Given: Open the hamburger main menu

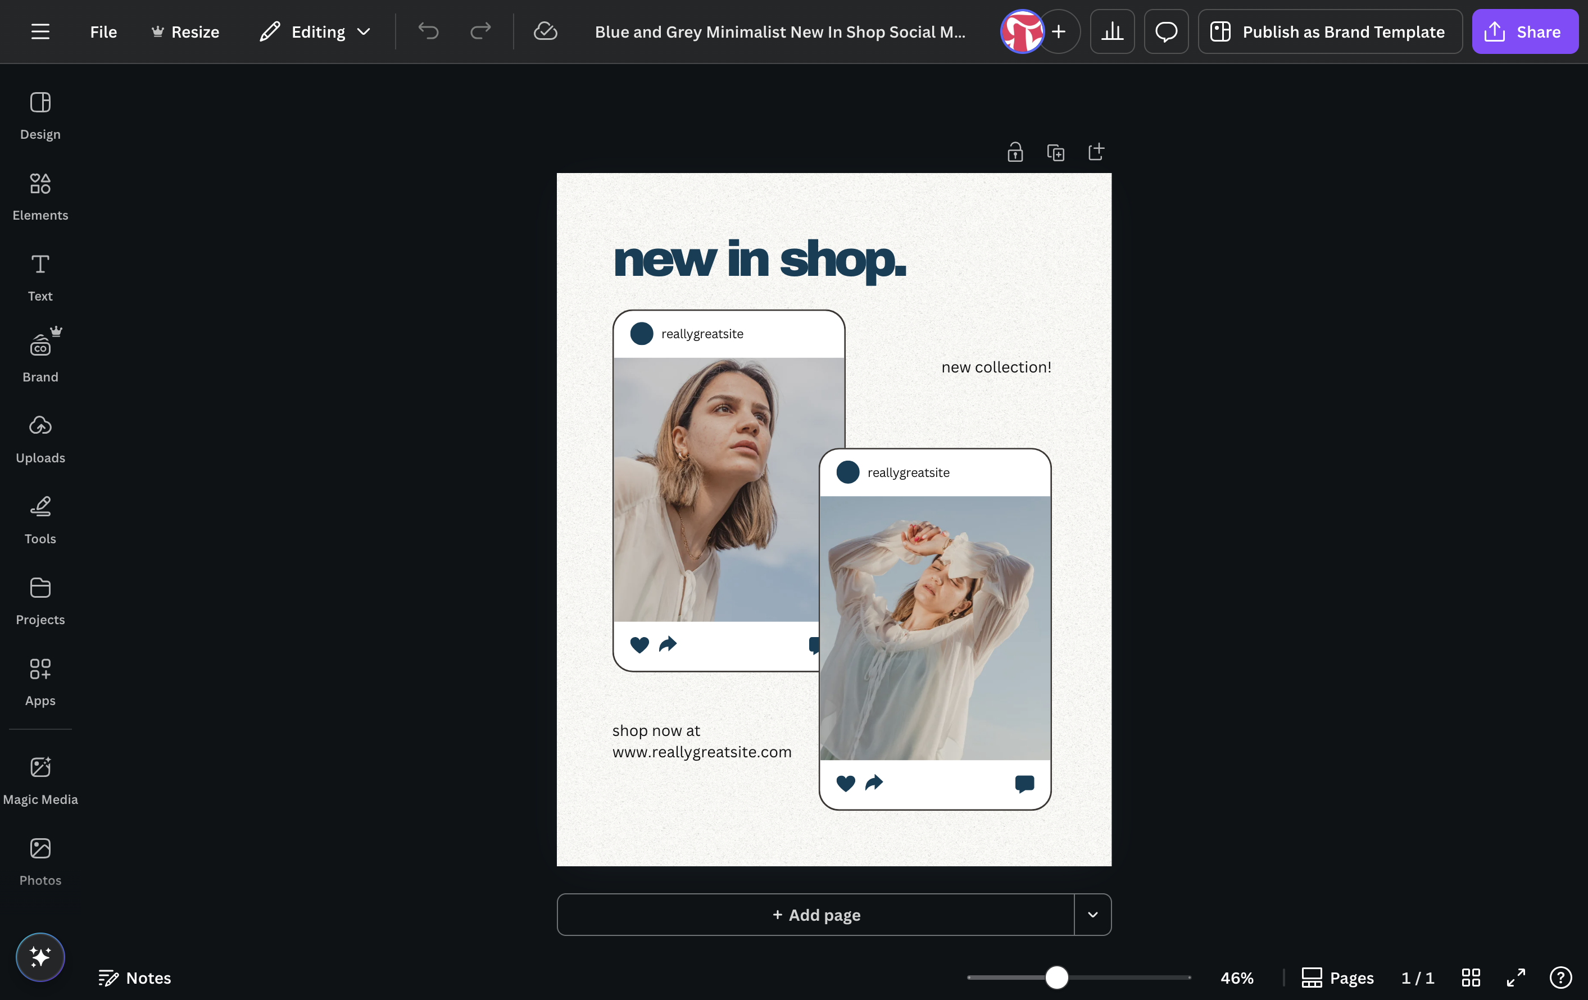Looking at the screenshot, I should coord(40,31).
